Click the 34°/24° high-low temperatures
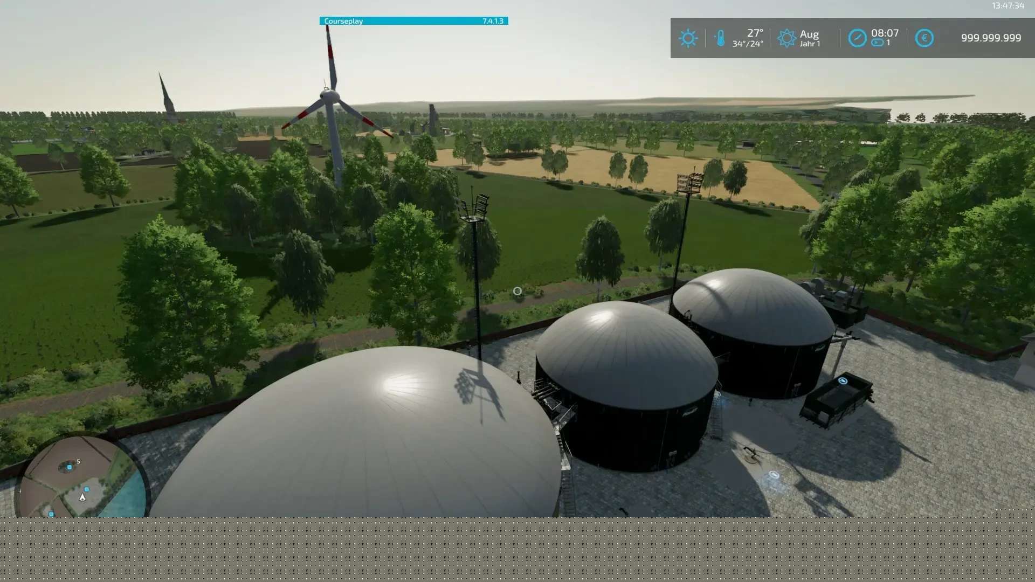The height and width of the screenshot is (582, 1035). pos(747,44)
